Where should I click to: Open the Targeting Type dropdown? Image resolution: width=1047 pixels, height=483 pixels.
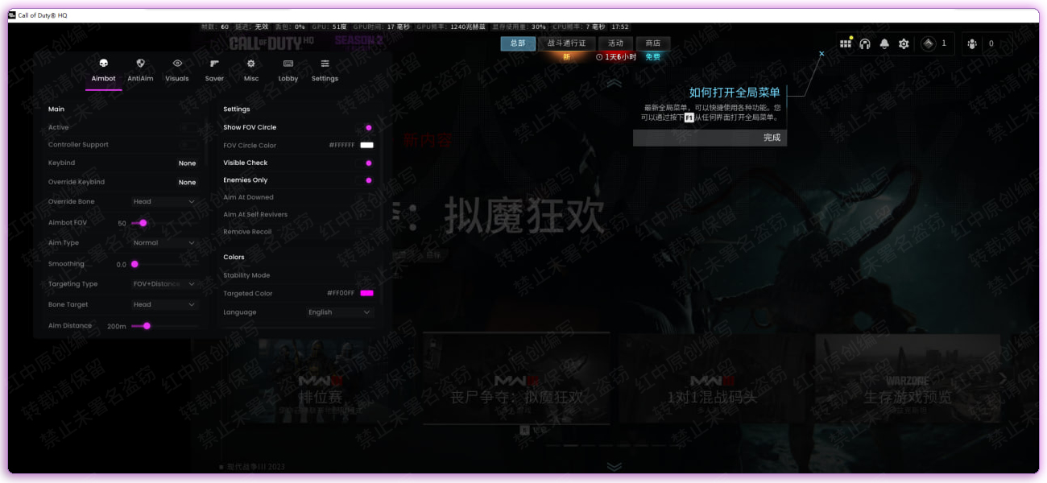click(x=164, y=284)
